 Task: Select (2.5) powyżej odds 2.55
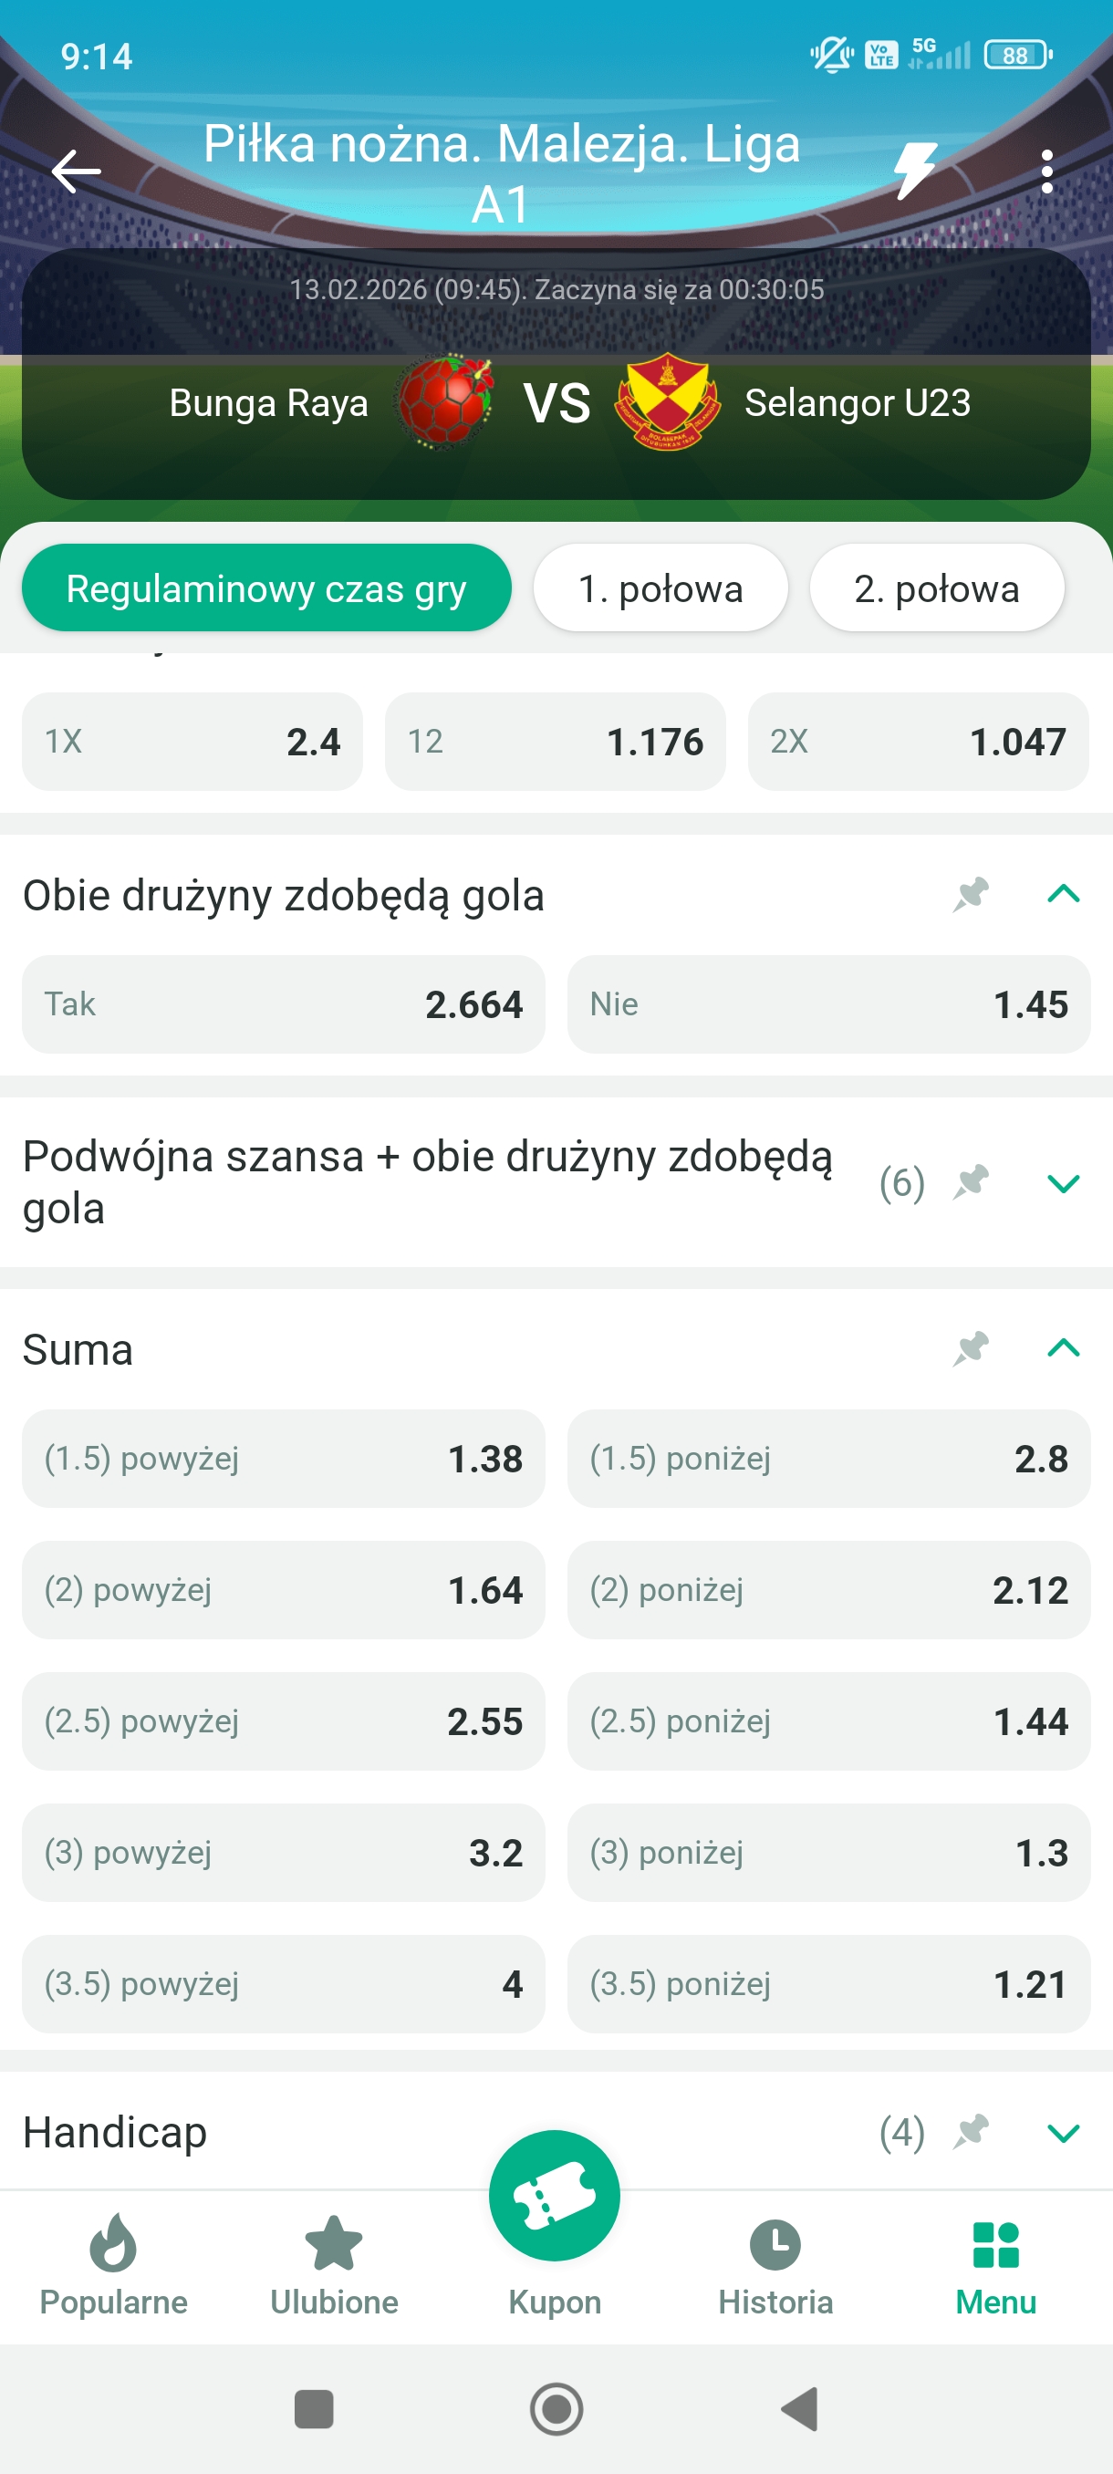(284, 1721)
